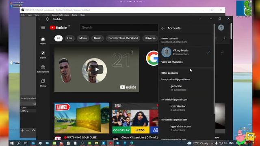Click the microphone icon in system tray

click(x=216, y=143)
